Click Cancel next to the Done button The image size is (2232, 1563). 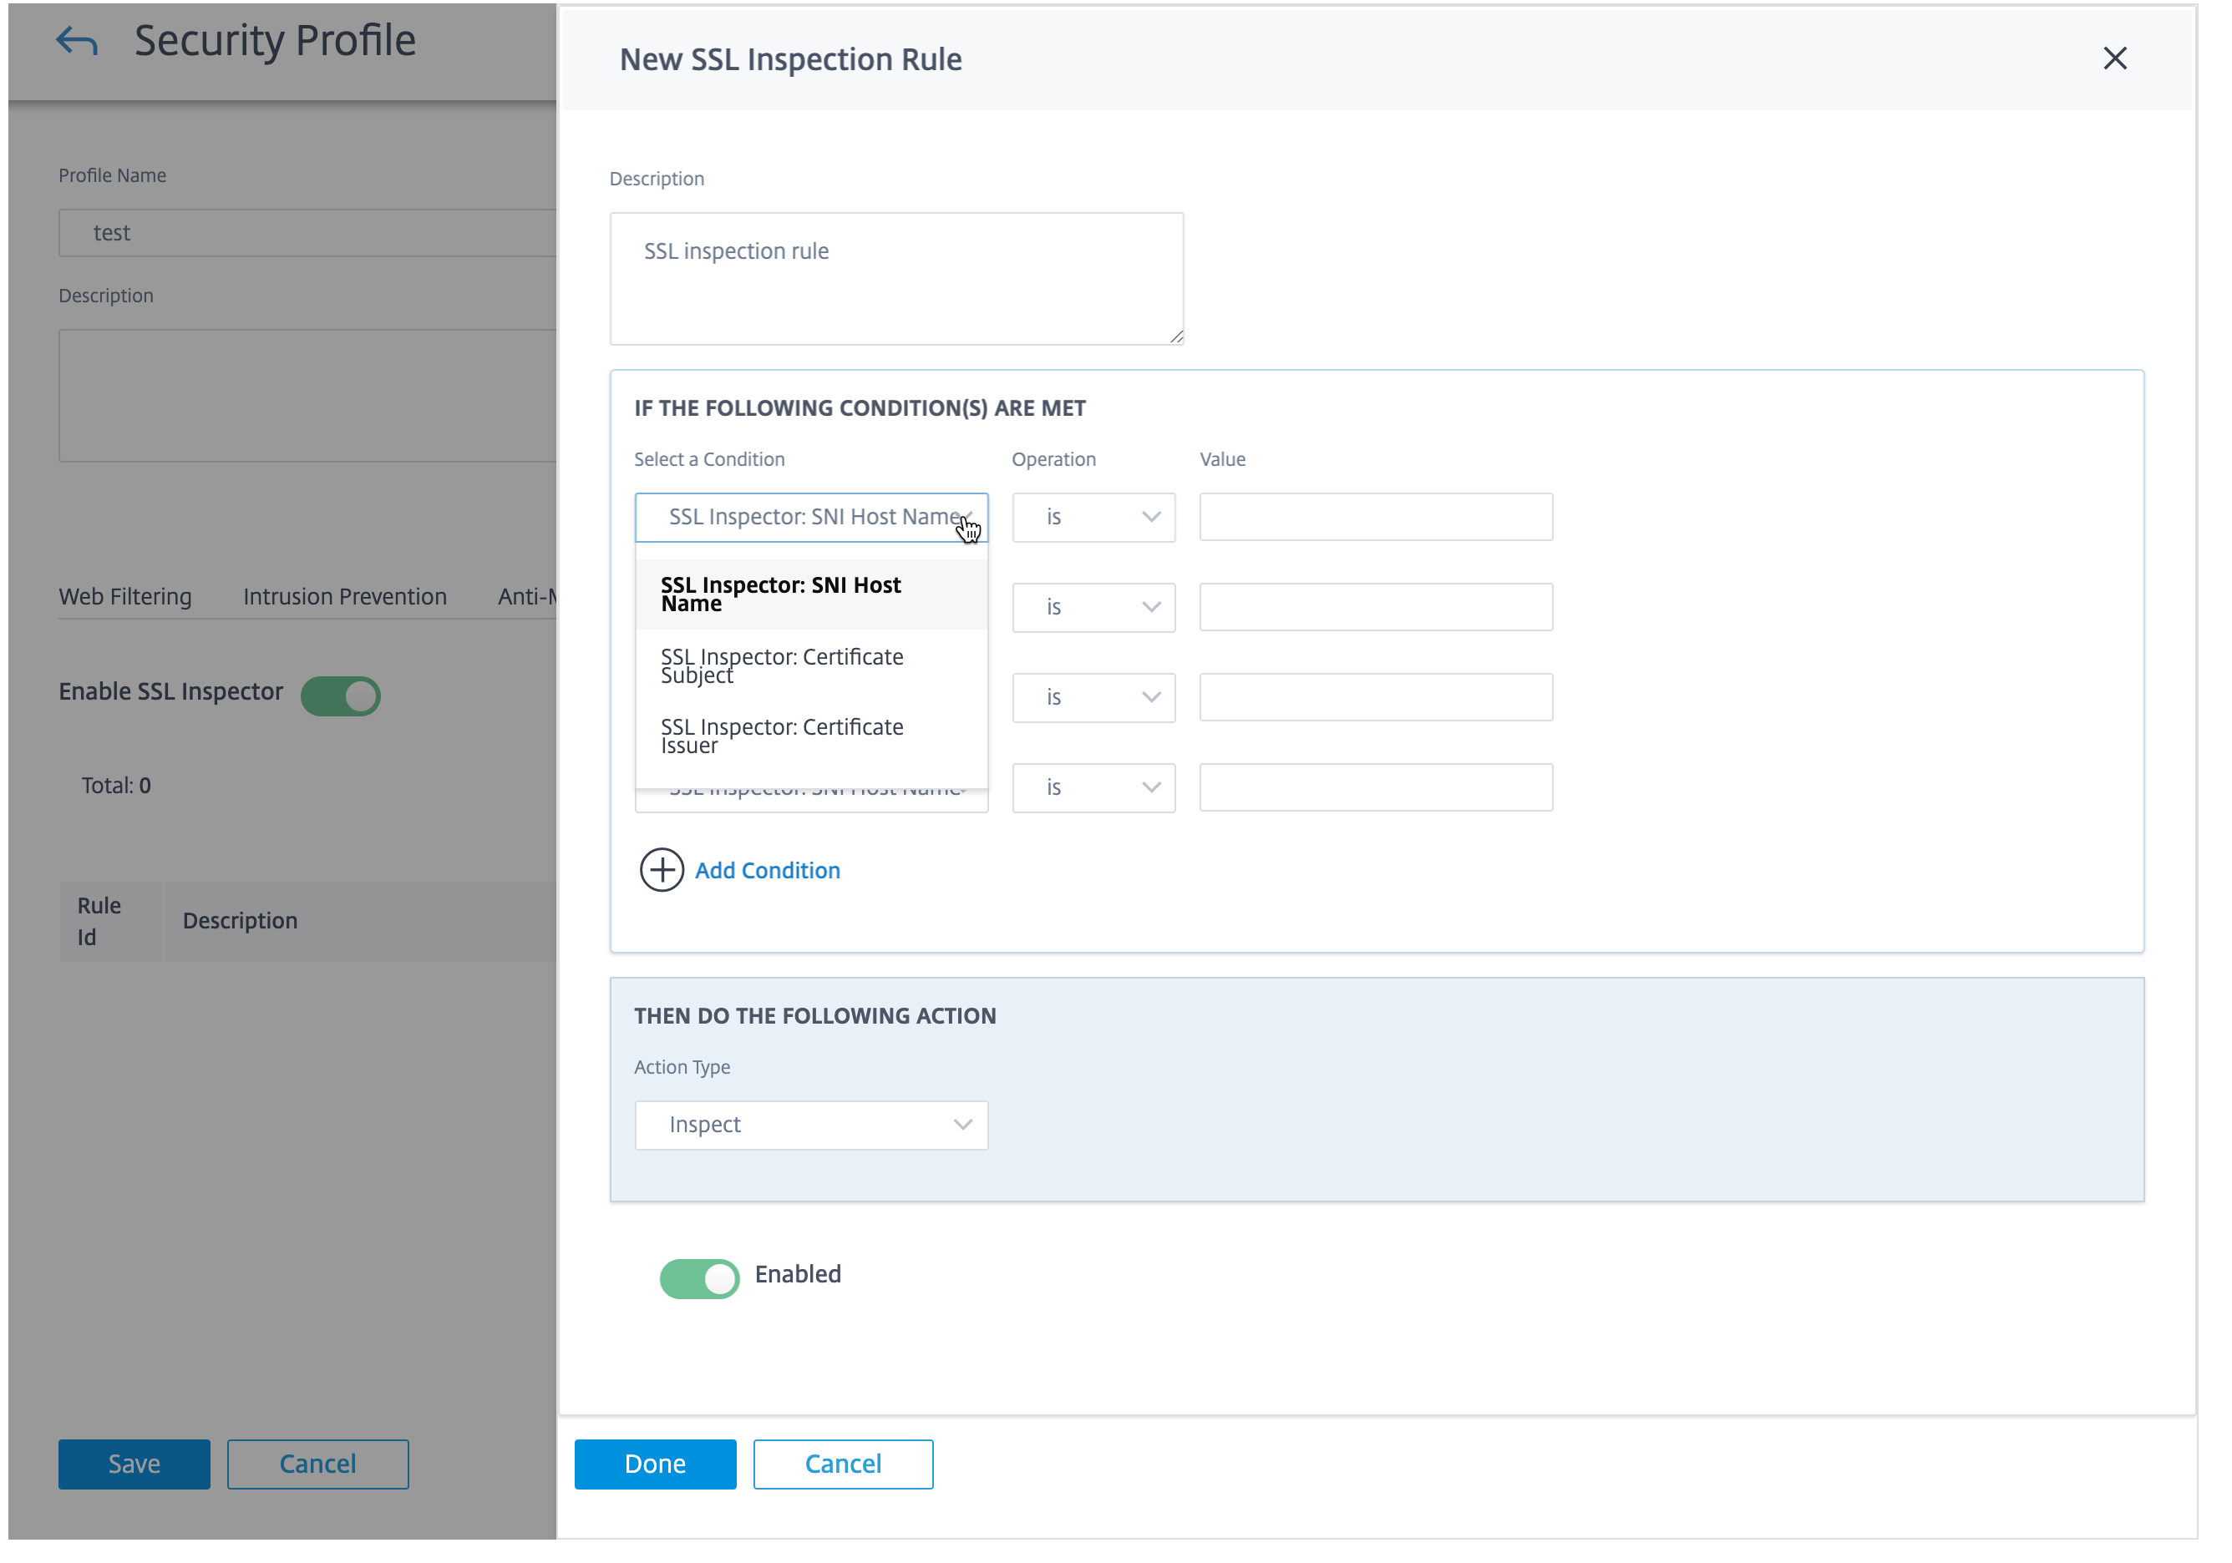(843, 1464)
